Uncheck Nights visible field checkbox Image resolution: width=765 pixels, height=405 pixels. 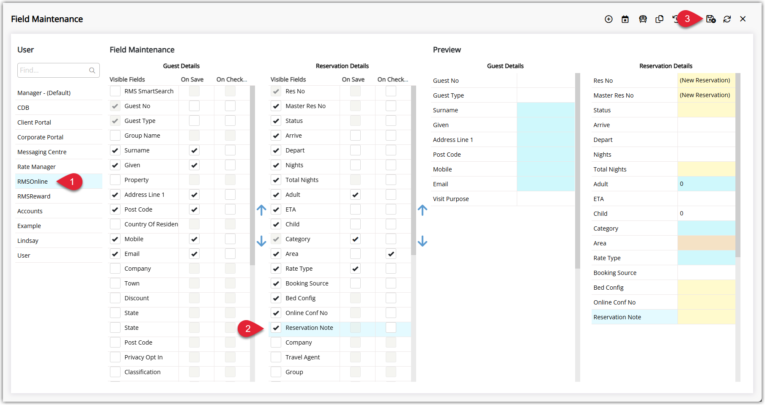[276, 165]
